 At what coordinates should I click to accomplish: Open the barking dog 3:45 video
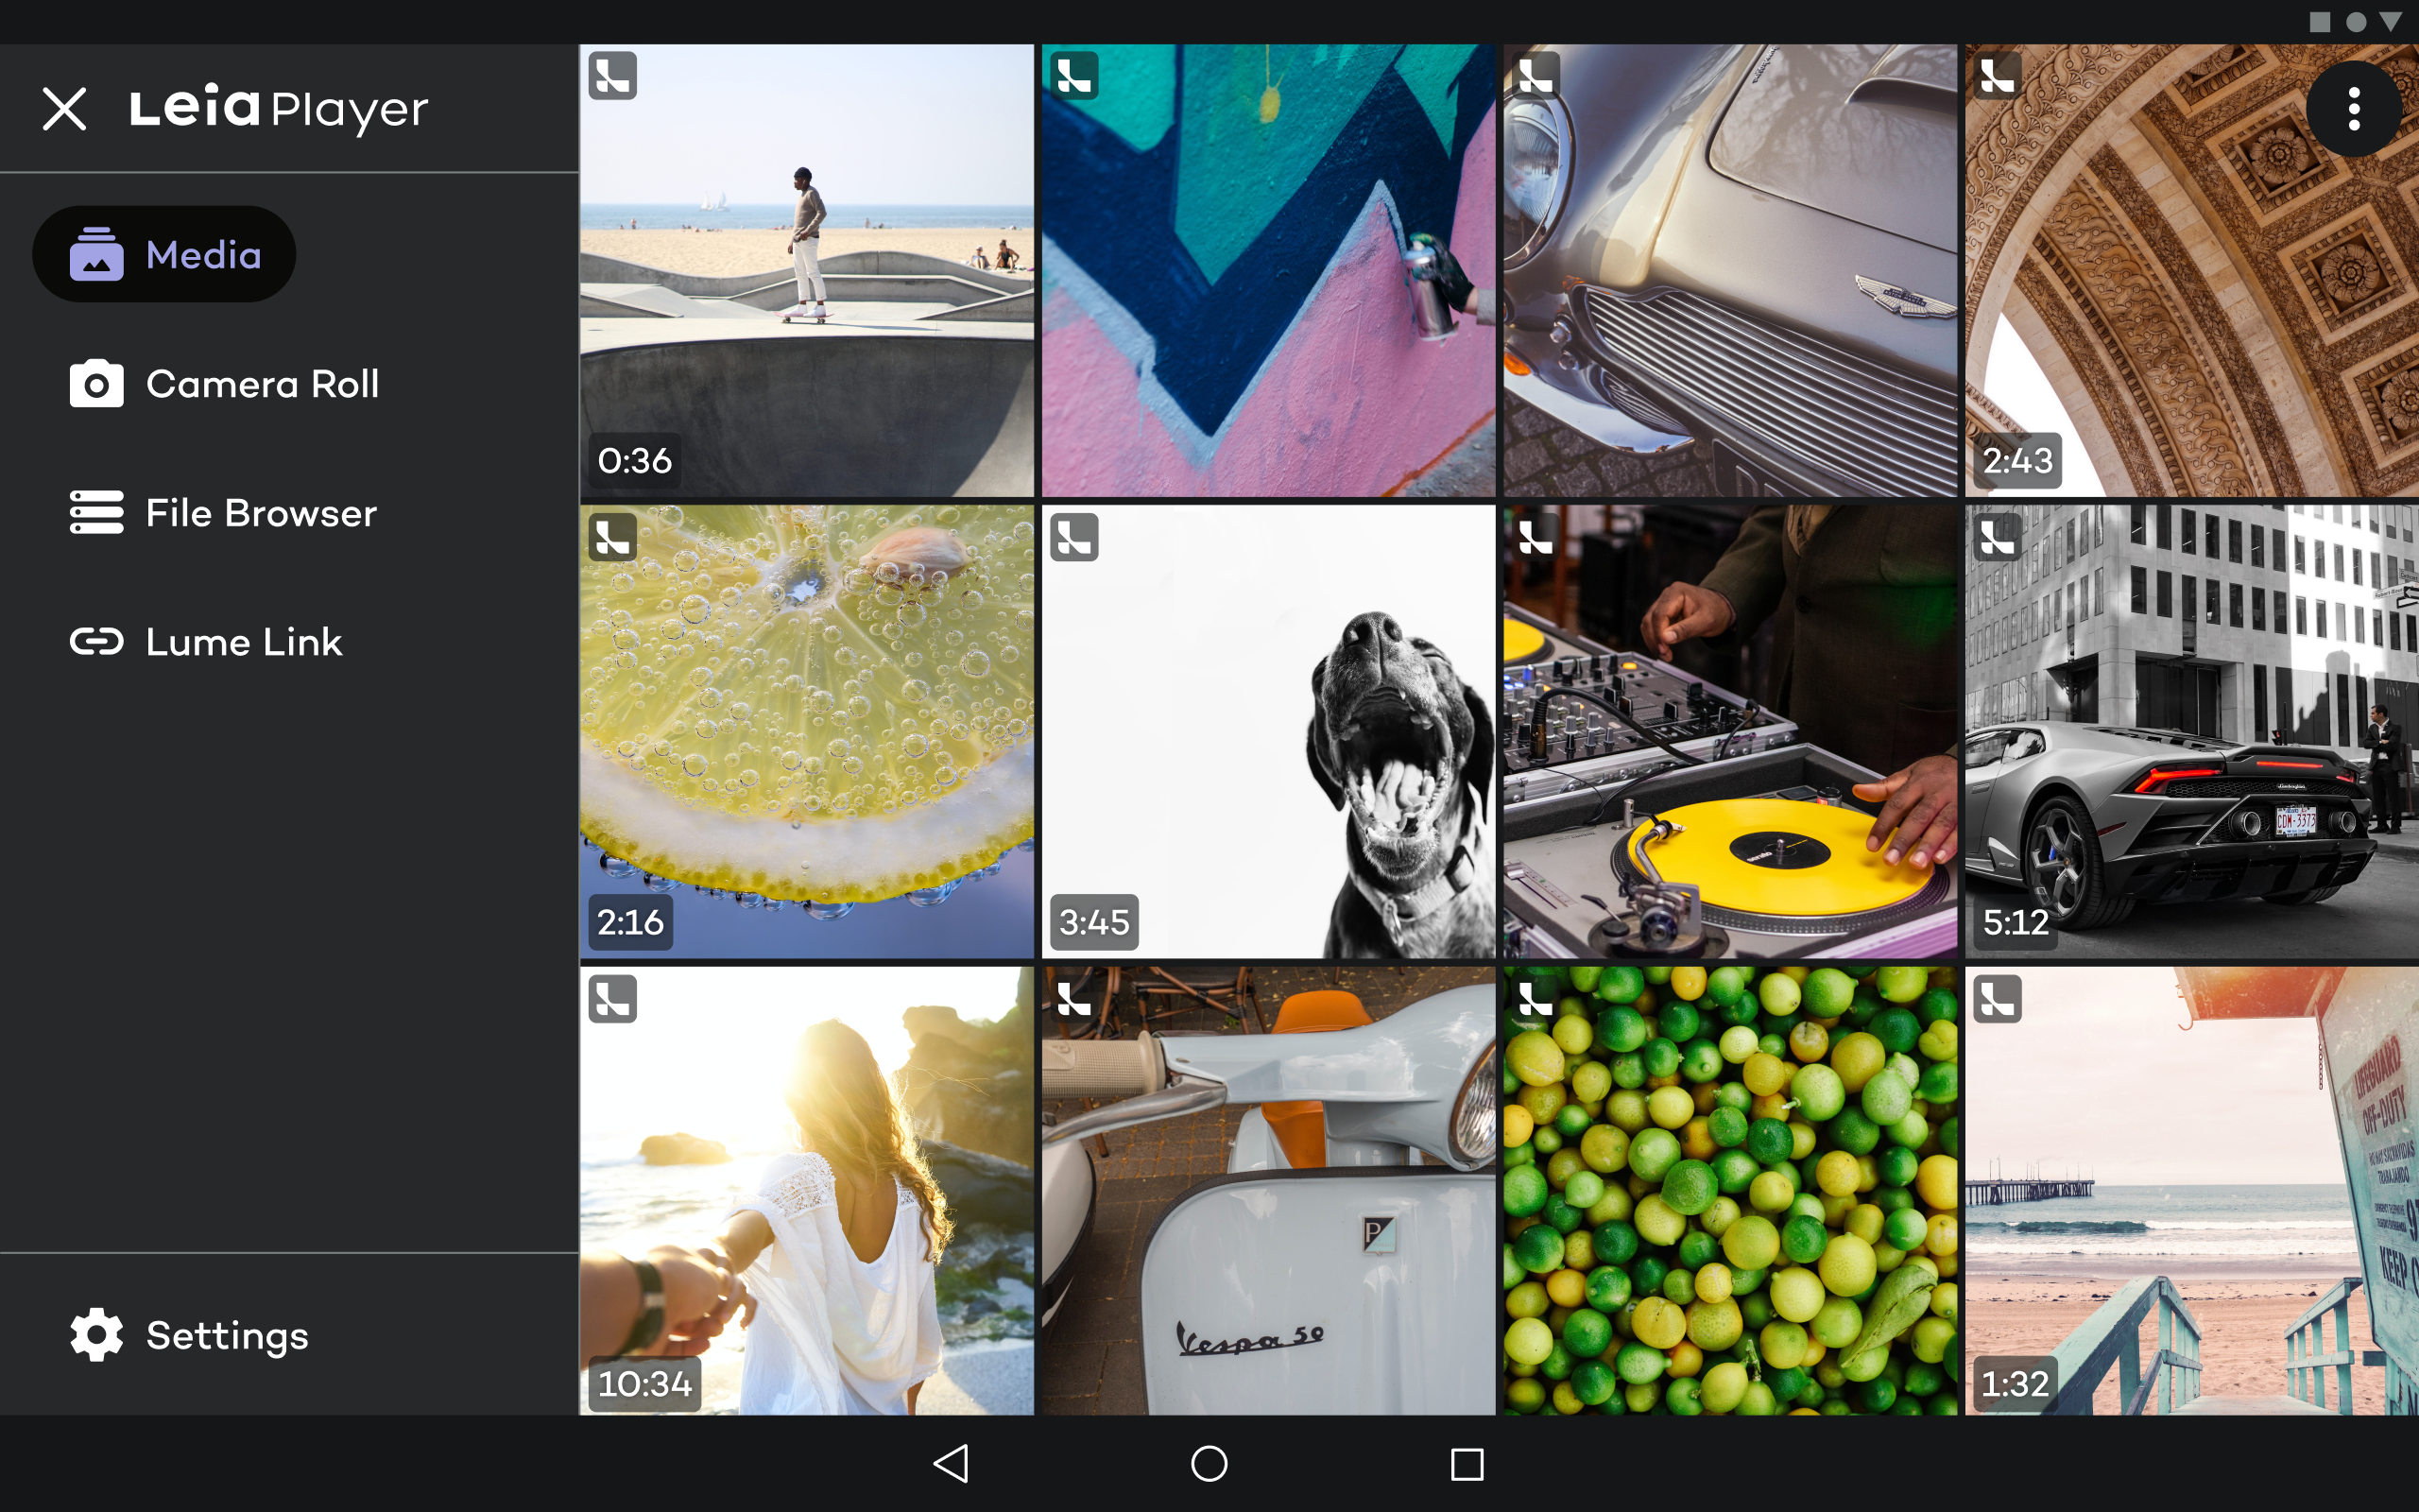(1268, 731)
